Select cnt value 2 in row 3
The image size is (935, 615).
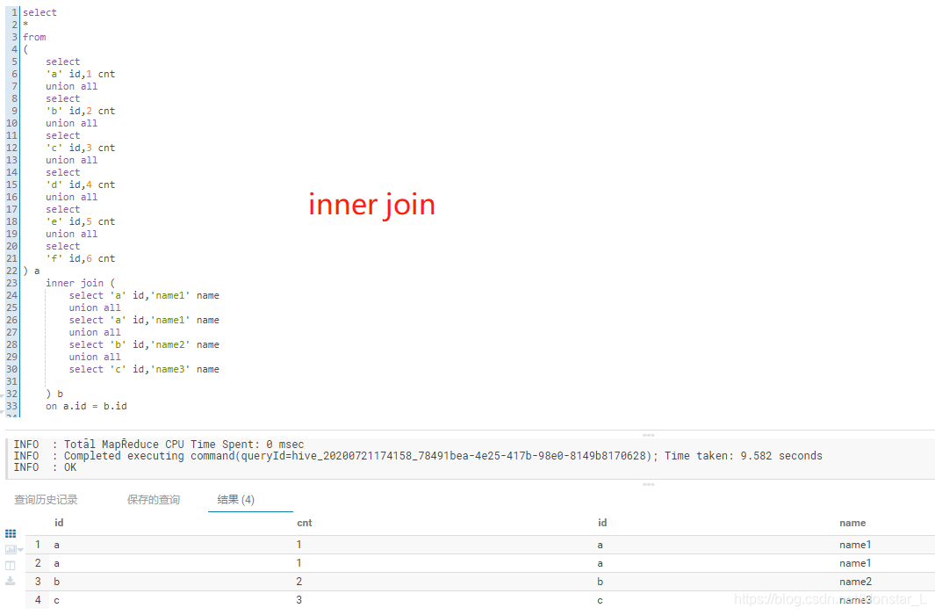click(x=298, y=582)
